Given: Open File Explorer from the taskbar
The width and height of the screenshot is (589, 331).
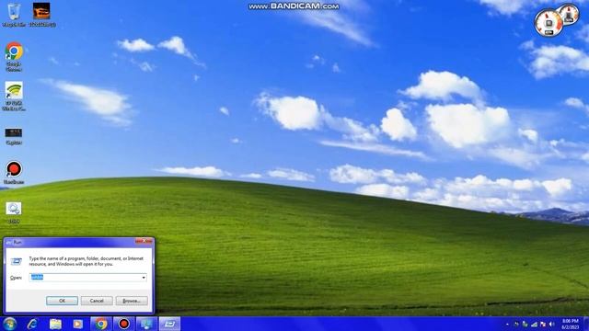Looking at the screenshot, I should tap(55, 324).
